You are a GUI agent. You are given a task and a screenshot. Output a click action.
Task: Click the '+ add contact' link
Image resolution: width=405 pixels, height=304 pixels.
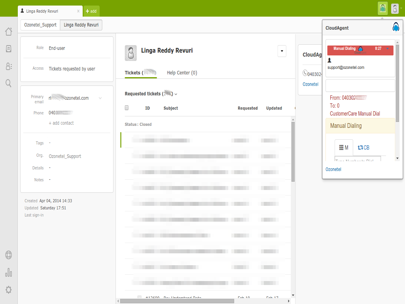(x=61, y=123)
